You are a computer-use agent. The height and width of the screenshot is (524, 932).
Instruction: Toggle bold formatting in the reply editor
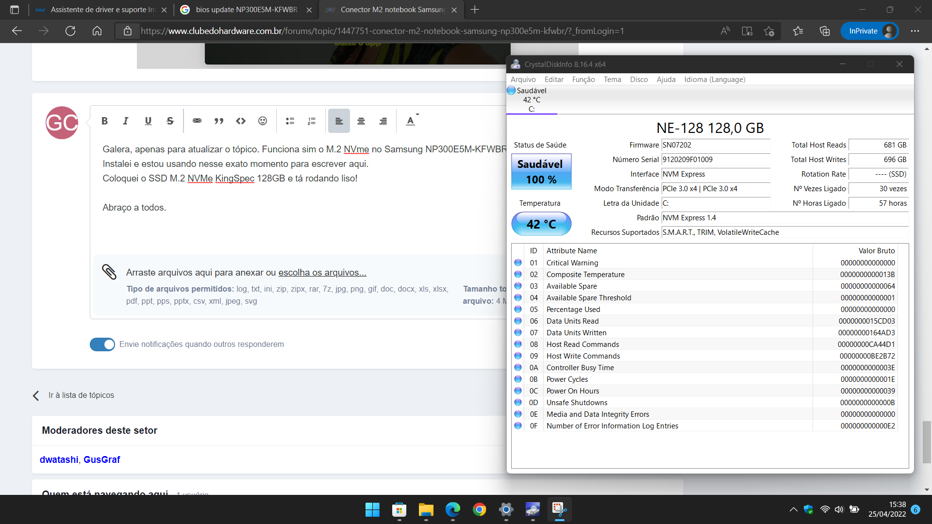104,121
